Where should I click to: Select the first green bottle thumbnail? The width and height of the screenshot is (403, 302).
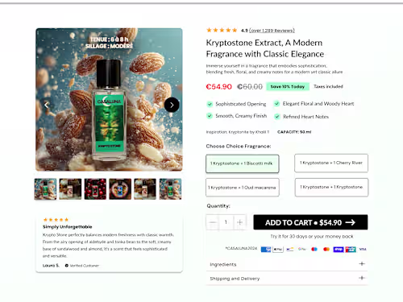(x=45, y=189)
